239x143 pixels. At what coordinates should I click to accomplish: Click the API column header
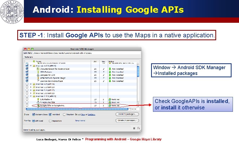[x=95, y=61]
